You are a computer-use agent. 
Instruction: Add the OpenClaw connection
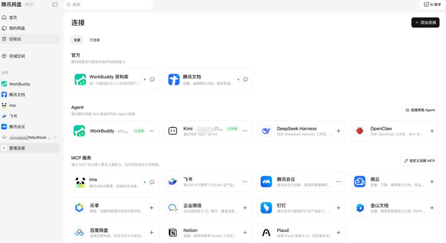[x=432, y=131]
